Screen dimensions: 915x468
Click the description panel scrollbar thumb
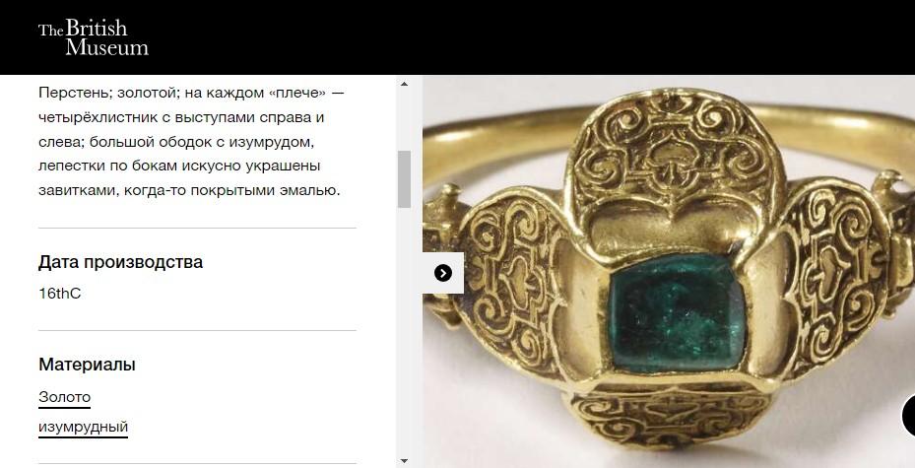pos(404,178)
